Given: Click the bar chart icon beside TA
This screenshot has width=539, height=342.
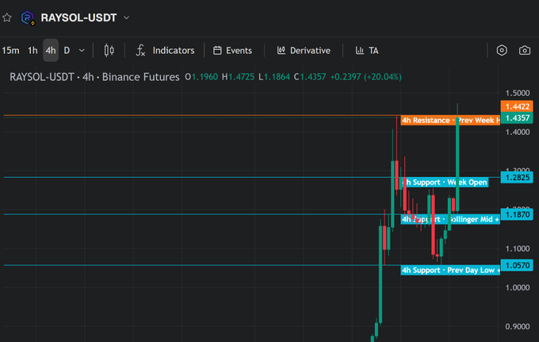Looking at the screenshot, I should point(360,51).
